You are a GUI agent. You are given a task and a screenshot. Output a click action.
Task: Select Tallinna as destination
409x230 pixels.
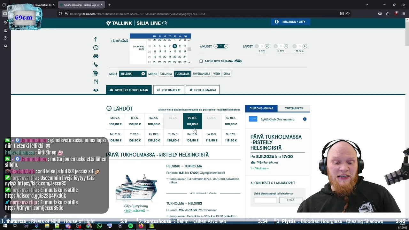coord(166,74)
